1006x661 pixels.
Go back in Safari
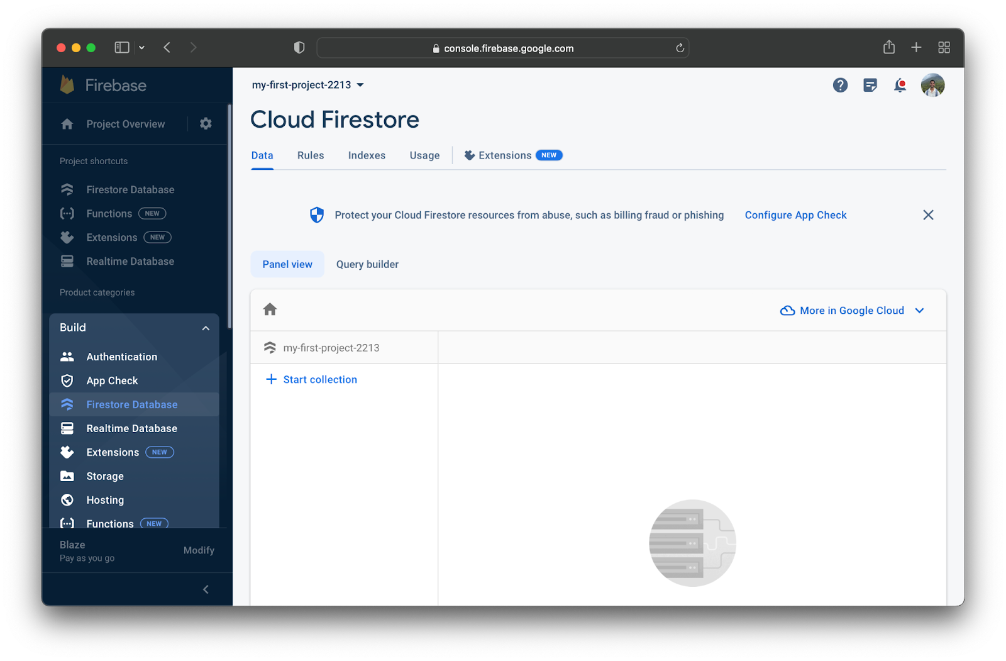pyautogui.click(x=167, y=47)
